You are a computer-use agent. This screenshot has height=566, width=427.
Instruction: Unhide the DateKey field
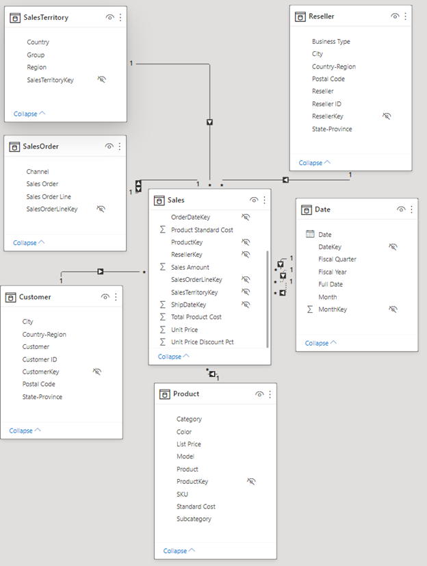pos(393,247)
